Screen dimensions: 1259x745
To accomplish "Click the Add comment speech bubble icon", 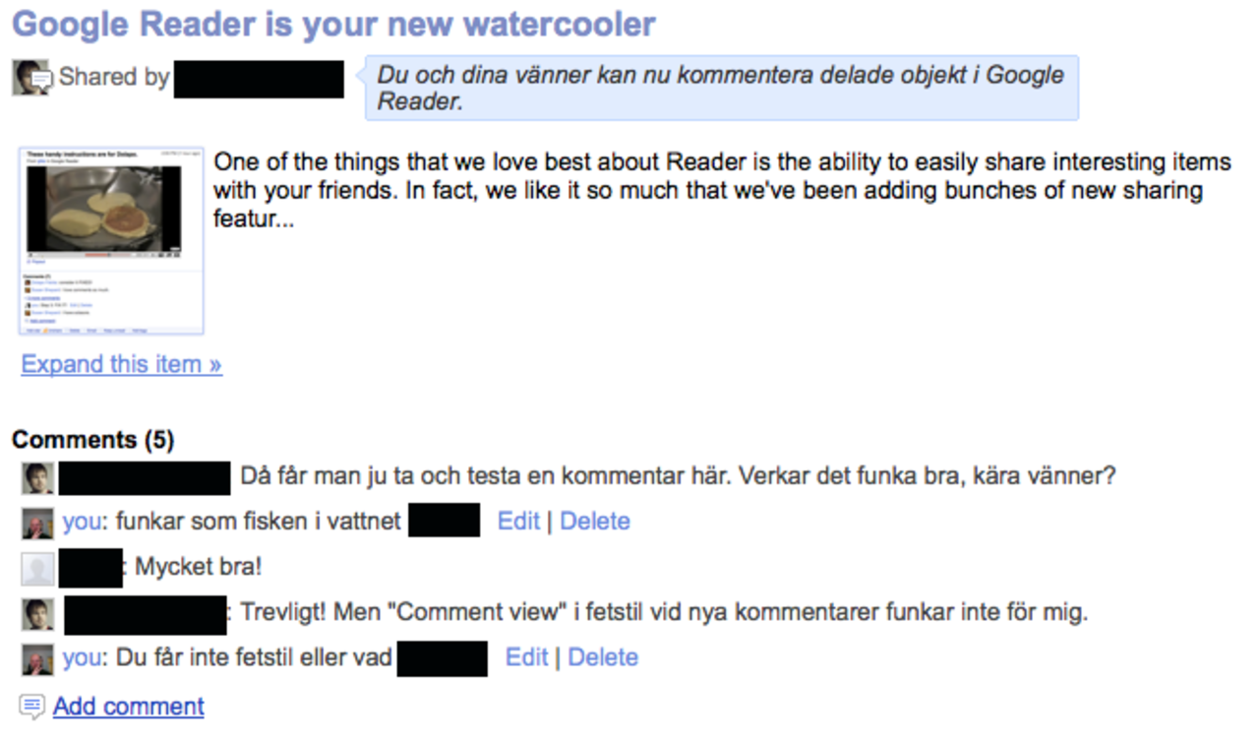I will pyautogui.click(x=32, y=706).
